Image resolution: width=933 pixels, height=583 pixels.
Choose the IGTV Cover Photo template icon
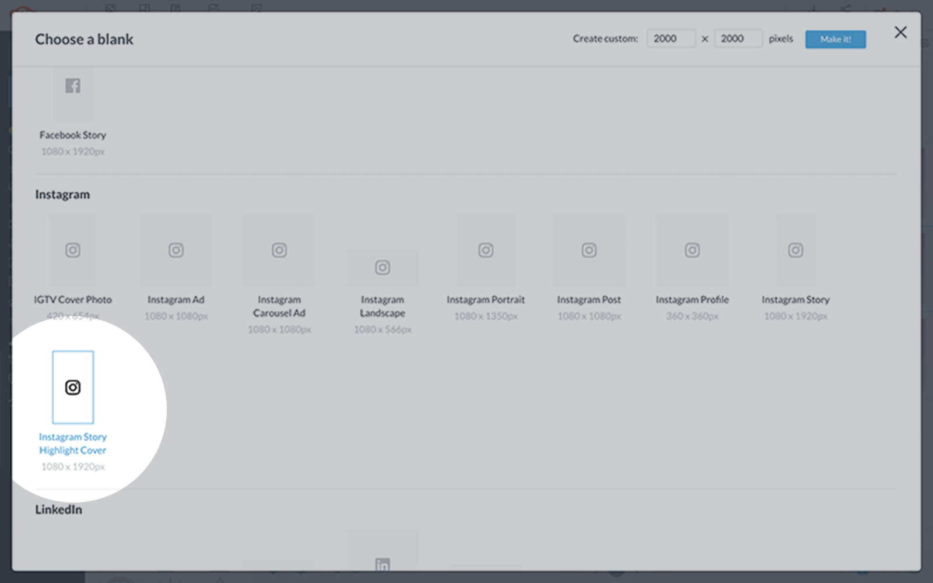coord(73,250)
